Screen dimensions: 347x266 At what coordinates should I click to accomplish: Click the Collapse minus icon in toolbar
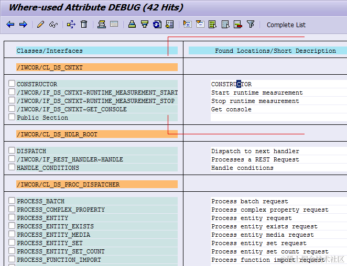(200, 24)
